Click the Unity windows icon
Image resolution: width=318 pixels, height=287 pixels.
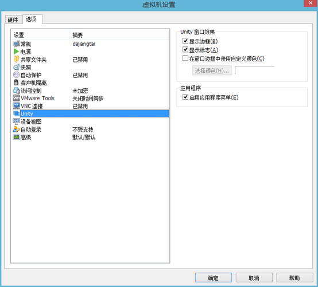point(17,113)
